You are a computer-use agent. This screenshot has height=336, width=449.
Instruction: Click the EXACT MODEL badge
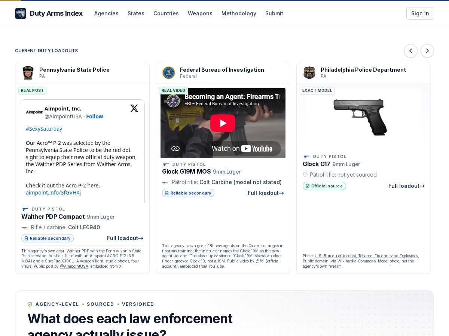[x=317, y=90]
